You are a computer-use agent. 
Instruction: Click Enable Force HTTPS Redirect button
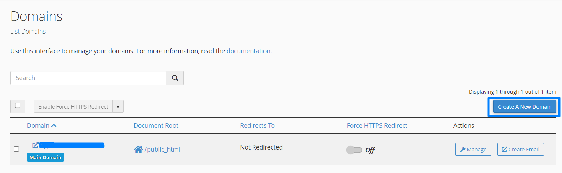(x=73, y=106)
